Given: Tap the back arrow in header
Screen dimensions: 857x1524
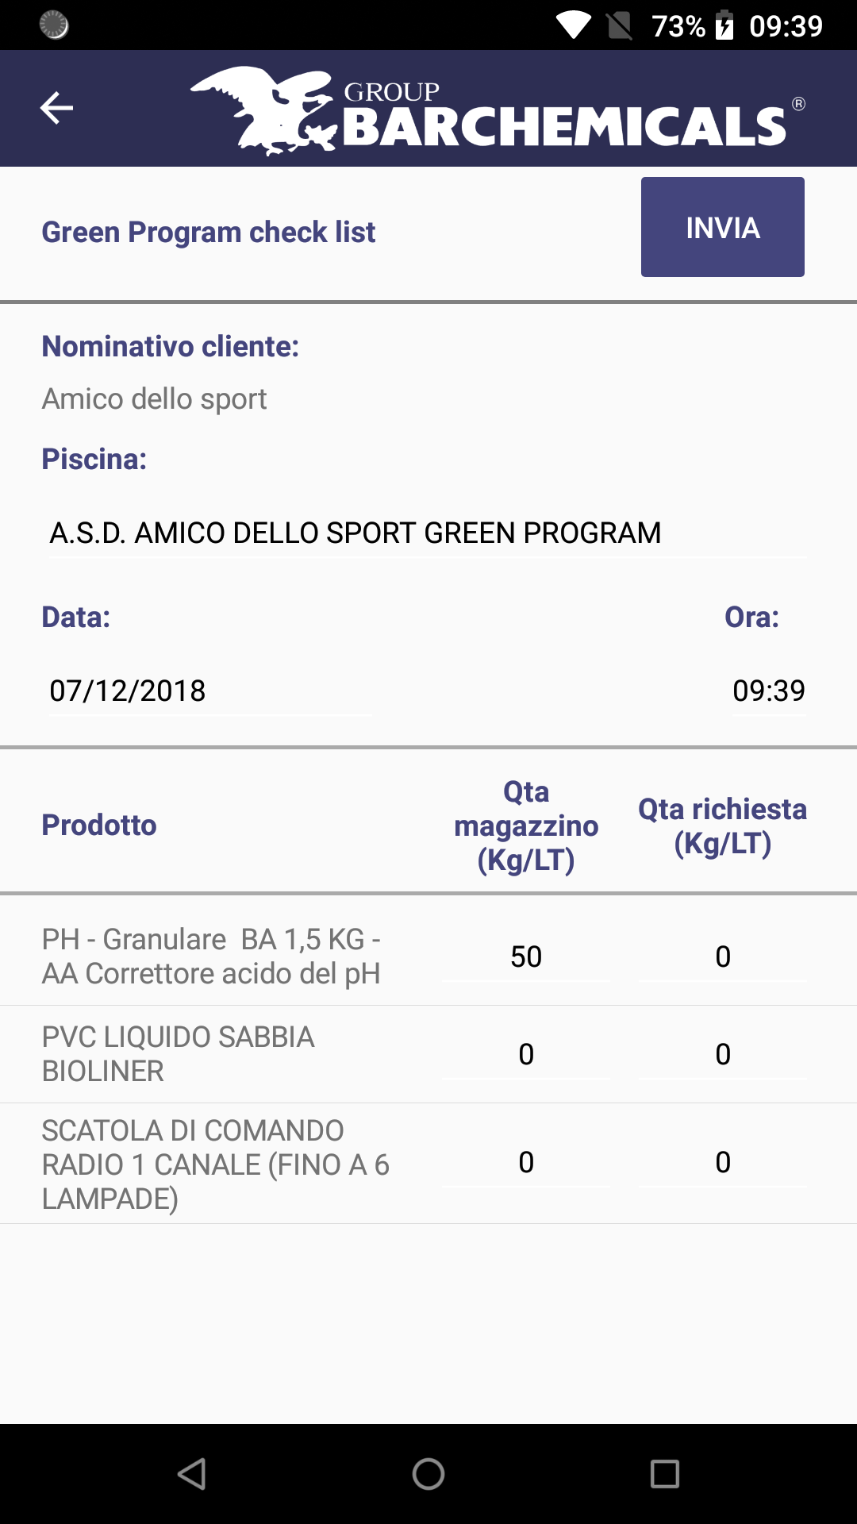Looking at the screenshot, I should 56,108.
